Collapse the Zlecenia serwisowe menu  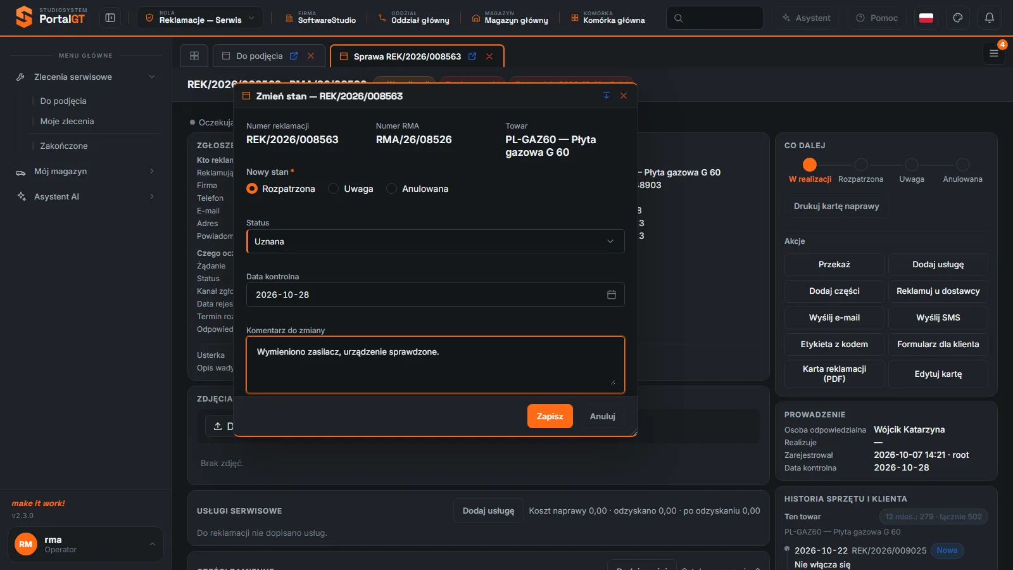pyautogui.click(x=85, y=77)
